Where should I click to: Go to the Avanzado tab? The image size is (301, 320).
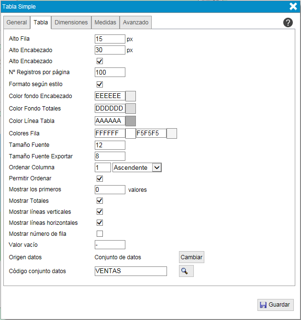[x=135, y=22]
